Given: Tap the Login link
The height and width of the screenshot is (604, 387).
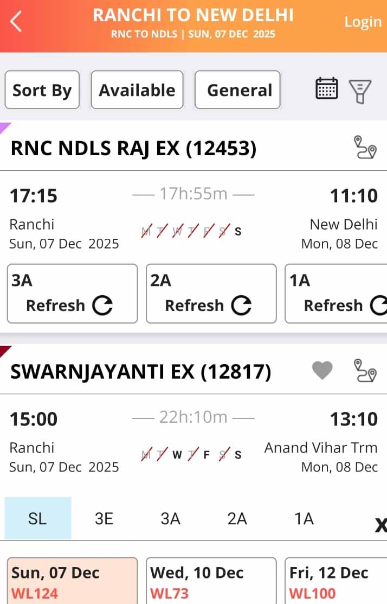Looking at the screenshot, I should click(363, 22).
